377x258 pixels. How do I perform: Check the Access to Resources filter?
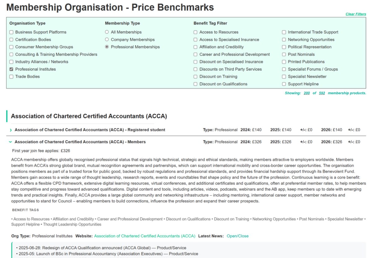tap(195, 32)
